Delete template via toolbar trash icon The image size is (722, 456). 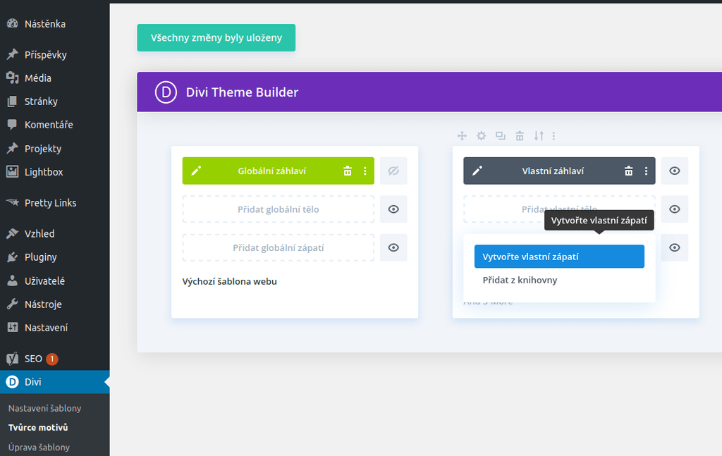tap(520, 136)
